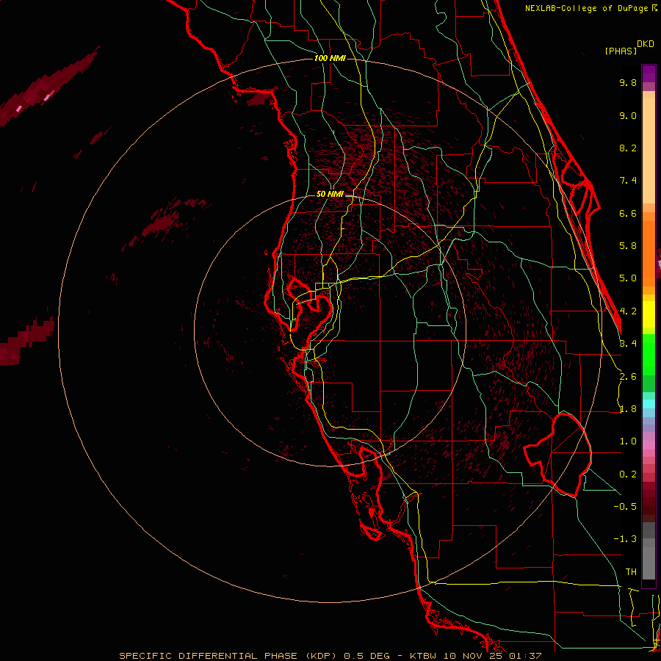The height and width of the screenshot is (661, 661).
Task: Click the SPECIFIC DIFFERENTIAL PHASE (KDP) title text
Action: pyautogui.click(x=230, y=656)
